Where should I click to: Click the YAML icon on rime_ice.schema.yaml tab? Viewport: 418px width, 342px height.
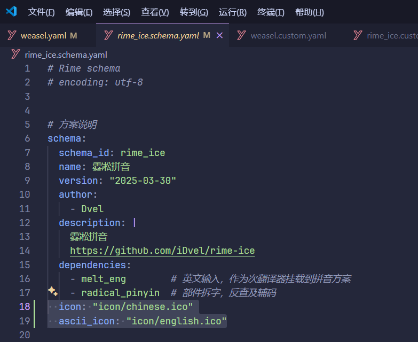coord(108,36)
